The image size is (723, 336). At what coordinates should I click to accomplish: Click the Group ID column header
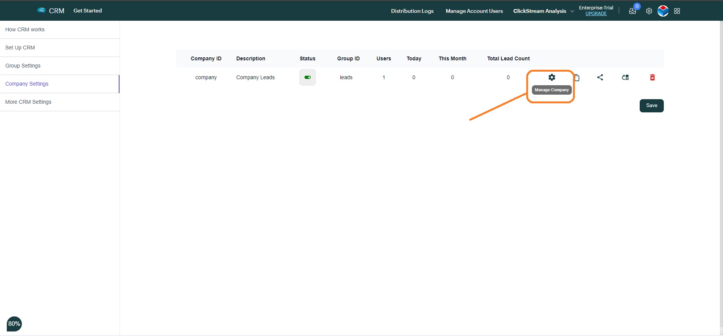(348, 58)
